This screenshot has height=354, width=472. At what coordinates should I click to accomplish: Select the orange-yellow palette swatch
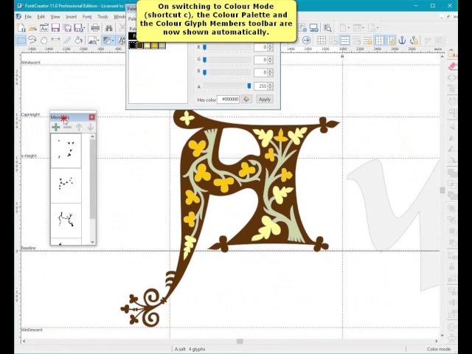point(154,45)
